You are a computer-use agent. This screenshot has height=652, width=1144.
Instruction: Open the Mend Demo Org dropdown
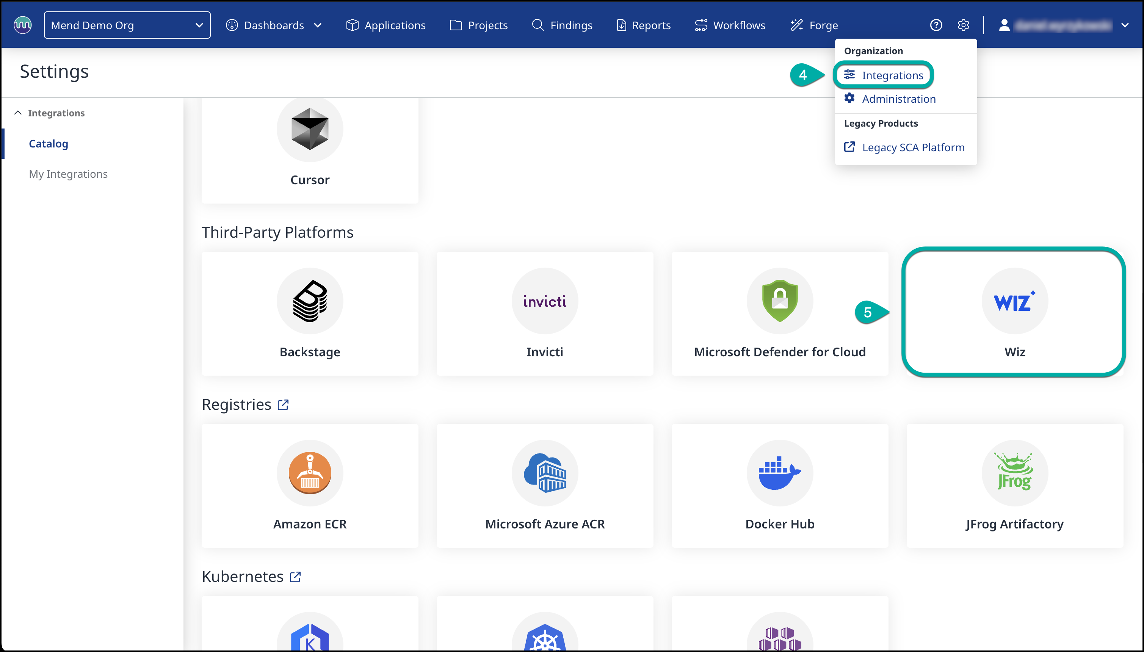127,25
